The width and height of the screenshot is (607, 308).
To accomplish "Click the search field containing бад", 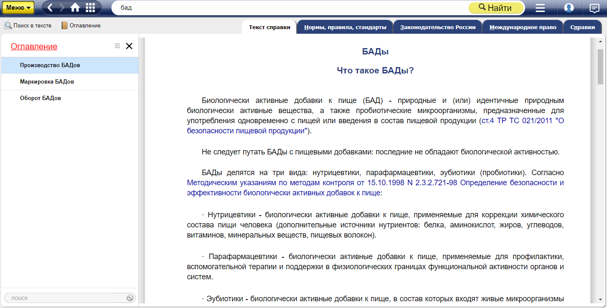I will pyautogui.click(x=290, y=8).
